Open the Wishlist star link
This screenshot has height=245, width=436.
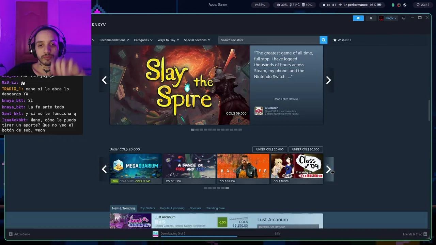point(342,40)
